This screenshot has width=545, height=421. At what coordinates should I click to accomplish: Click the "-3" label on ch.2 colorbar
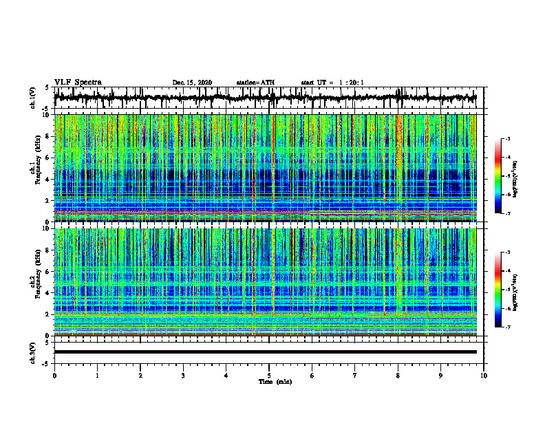[507, 252]
